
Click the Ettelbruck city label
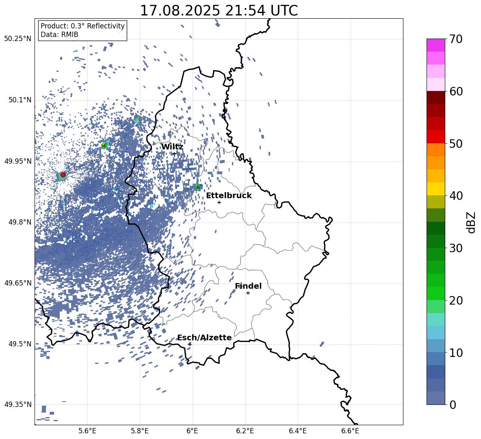click(x=229, y=196)
